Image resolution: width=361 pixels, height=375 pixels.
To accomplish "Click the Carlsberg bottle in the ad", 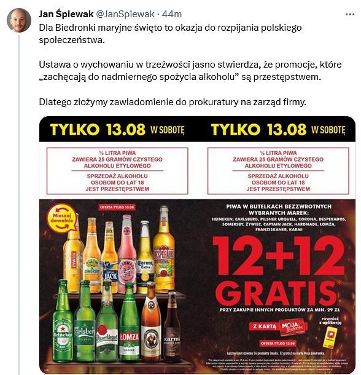I will (x=85, y=321).
